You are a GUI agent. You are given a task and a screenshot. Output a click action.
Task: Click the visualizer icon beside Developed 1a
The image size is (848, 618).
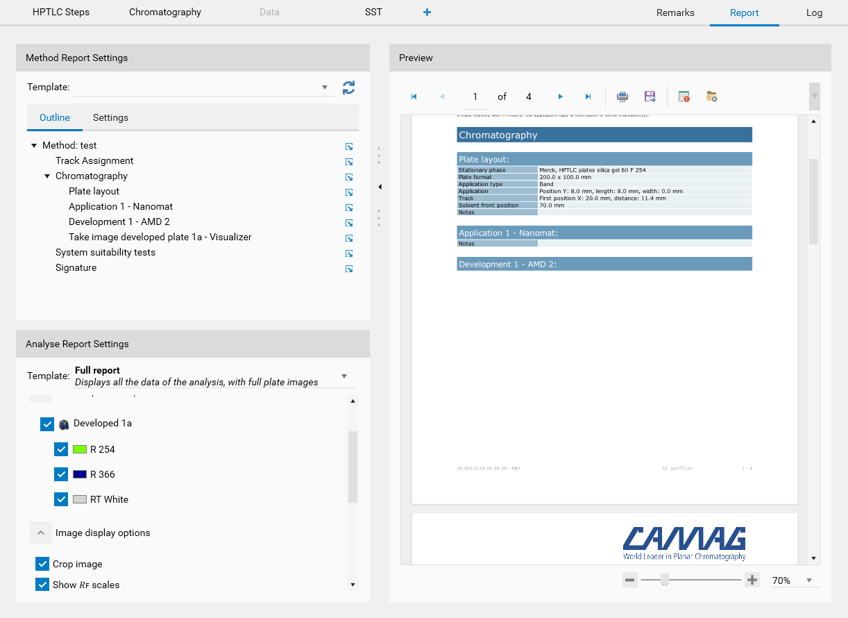point(64,424)
